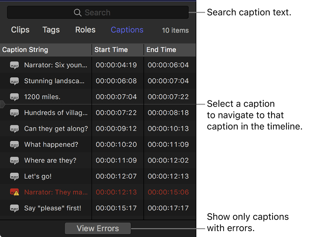Click the caption icon beside "Let's go!"
The height and width of the screenshot is (237, 314).
click(14, 176)
